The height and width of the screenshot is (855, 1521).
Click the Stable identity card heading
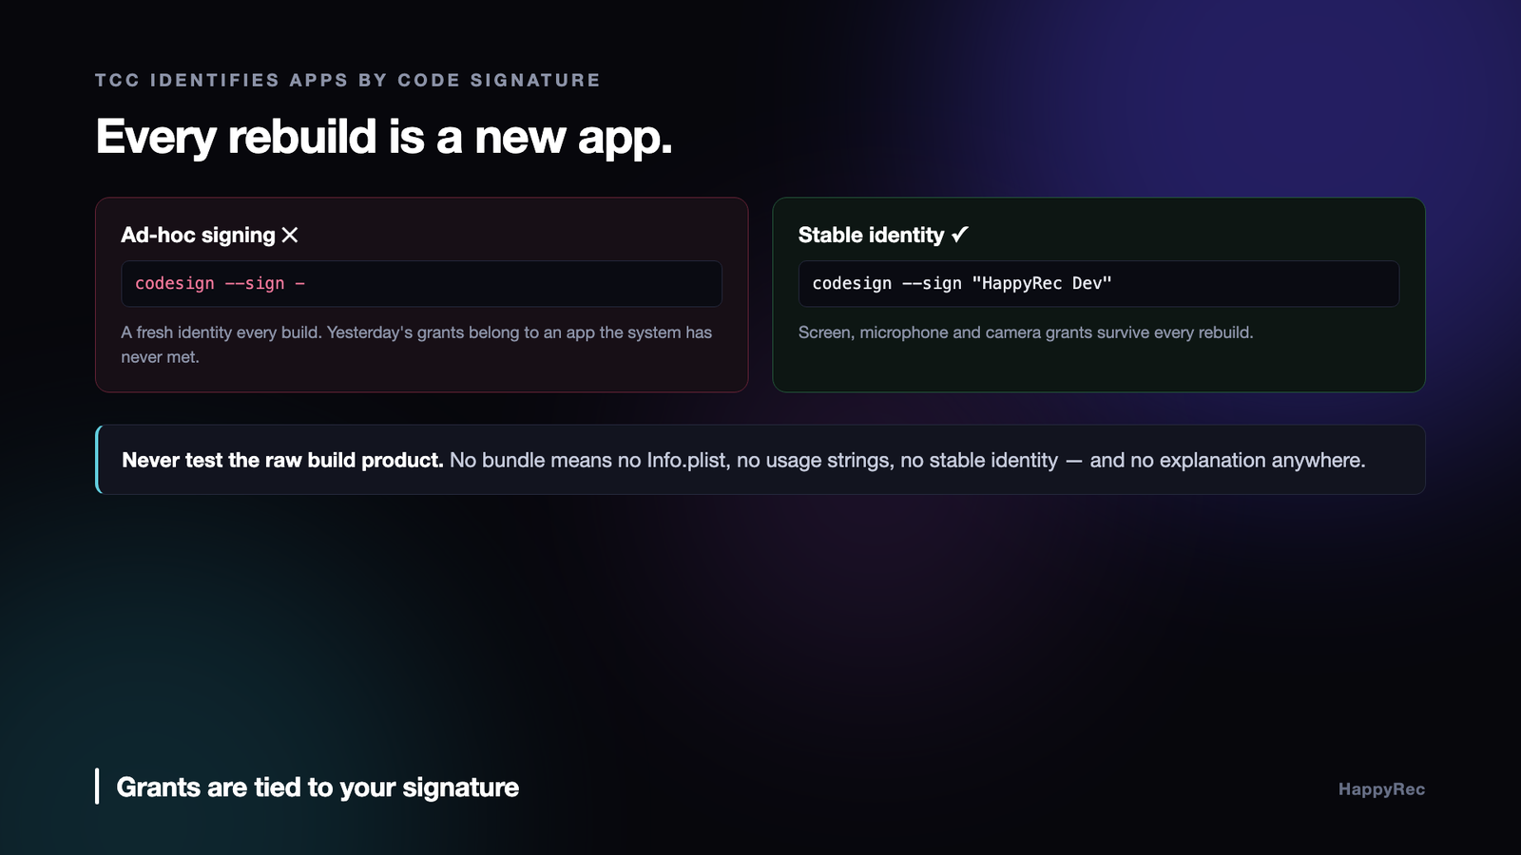(x=871, y=235)
